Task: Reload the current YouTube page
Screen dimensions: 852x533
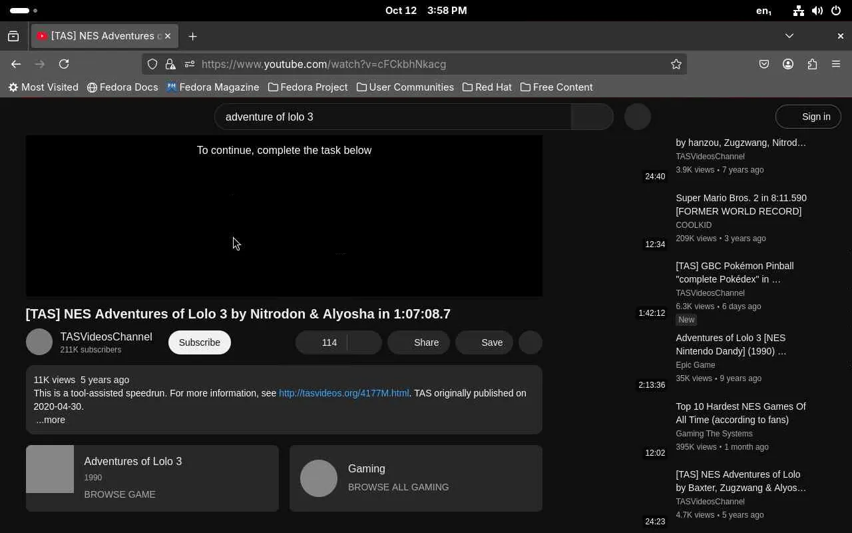Action: point(64,64)
